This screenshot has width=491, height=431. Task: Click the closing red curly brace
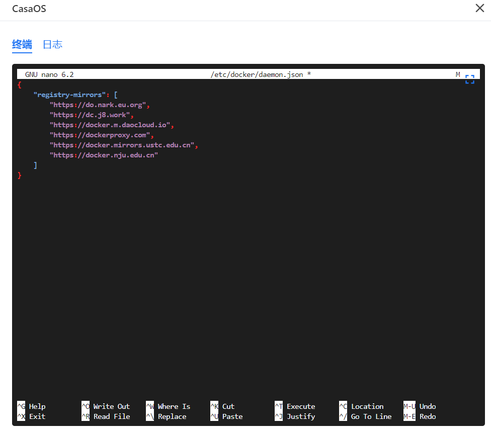[20, 176]
